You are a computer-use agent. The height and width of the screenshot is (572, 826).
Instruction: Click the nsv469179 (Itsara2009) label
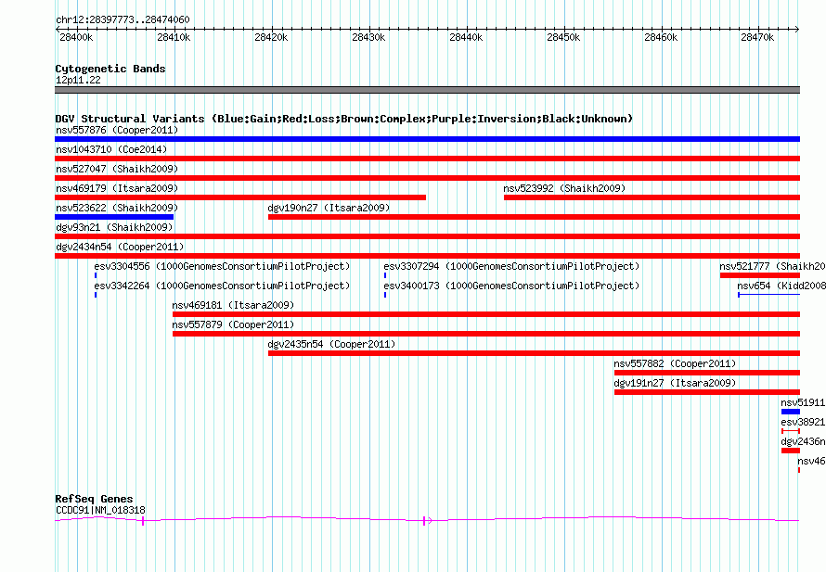pos(117,188)
